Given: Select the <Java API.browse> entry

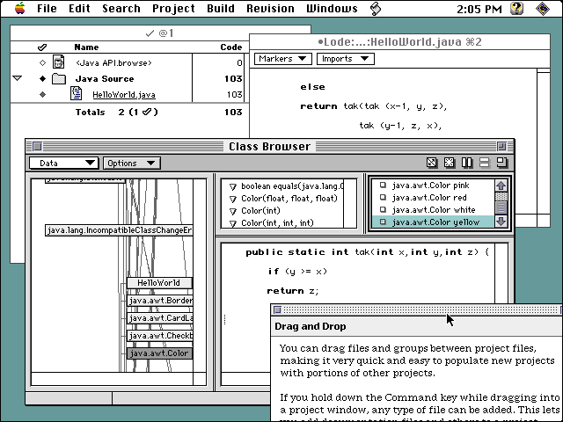Looking at the screenshot, I should tap(113, 62).
